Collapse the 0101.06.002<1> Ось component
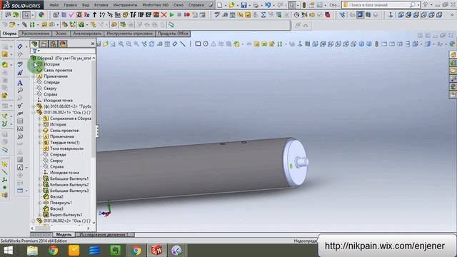This screenshot has width=457, height=257. pyautogui.click(x=34, y=112)
